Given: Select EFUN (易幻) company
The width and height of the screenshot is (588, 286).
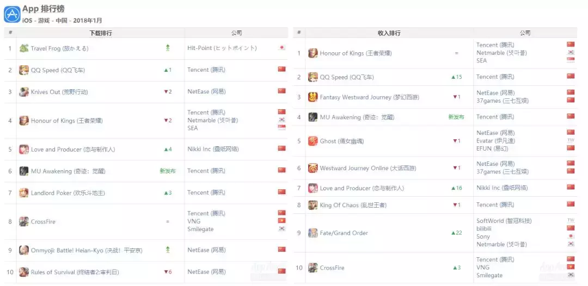Looking at the screenshot, I should 493,148.
